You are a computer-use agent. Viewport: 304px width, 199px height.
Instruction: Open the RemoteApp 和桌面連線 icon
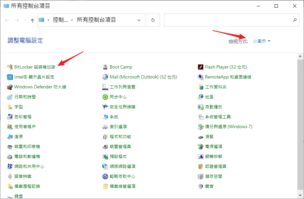(201, 77)
